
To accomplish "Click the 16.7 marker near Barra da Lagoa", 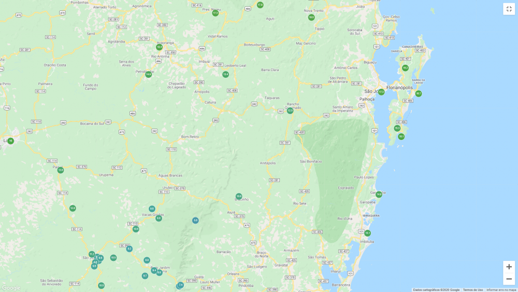I will click(419, 94).
